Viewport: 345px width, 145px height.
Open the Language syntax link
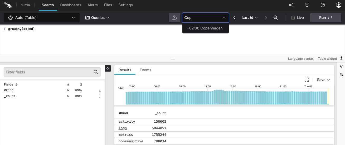point(301,59)
